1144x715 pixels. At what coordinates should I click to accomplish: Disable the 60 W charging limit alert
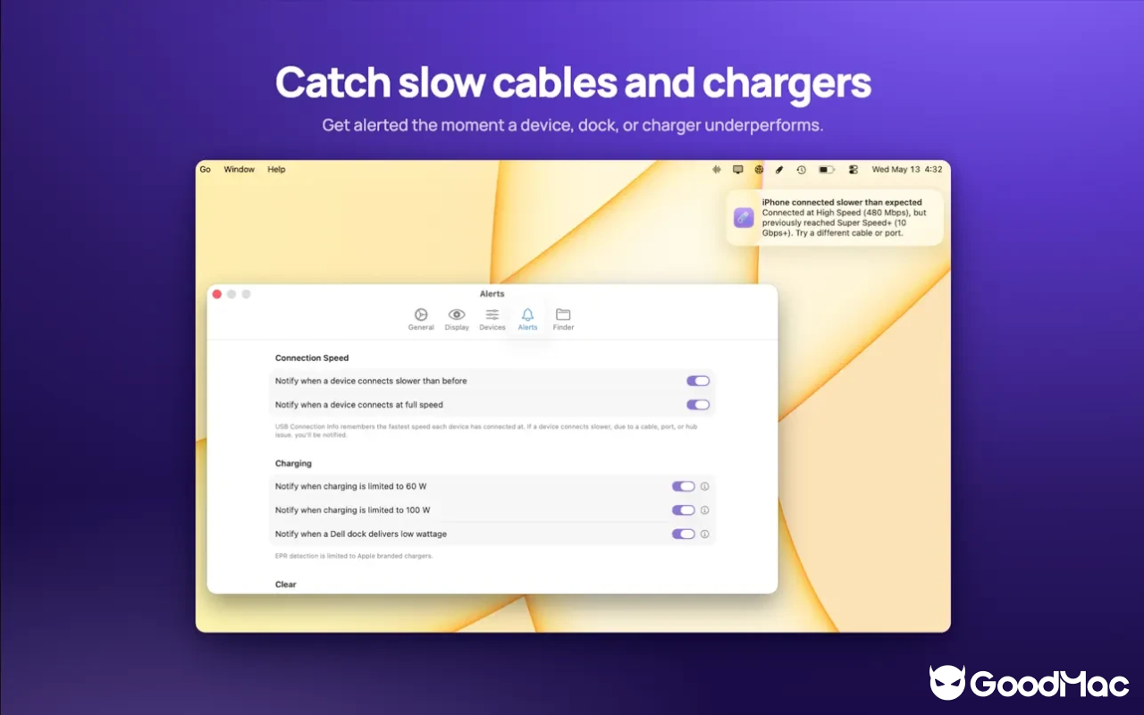684,486
